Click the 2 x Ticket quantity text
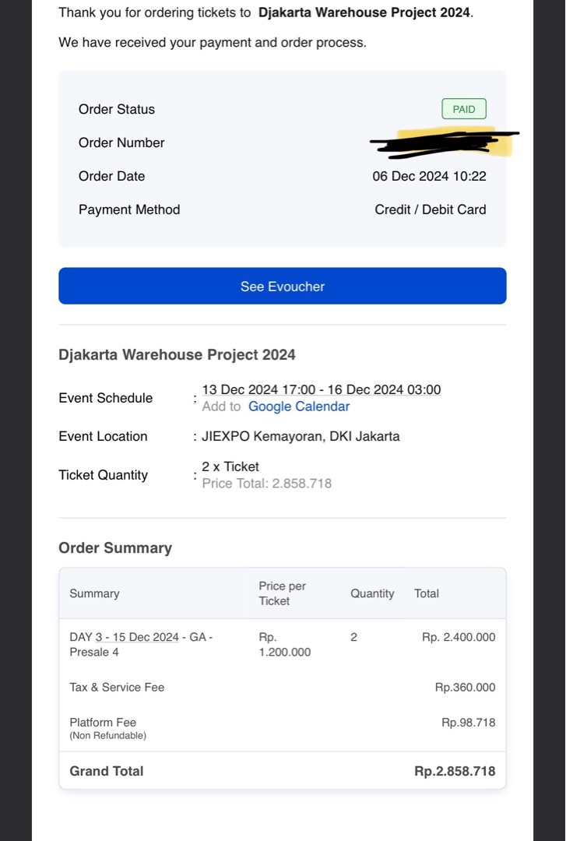Image resolution: width=566 pixels, height=841 pixels. pyautogui.click(x=230, y=466)
